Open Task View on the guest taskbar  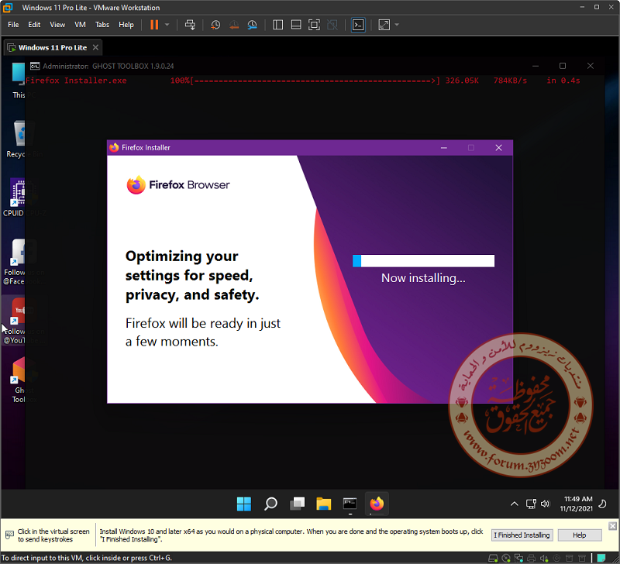tap(298, 504)
